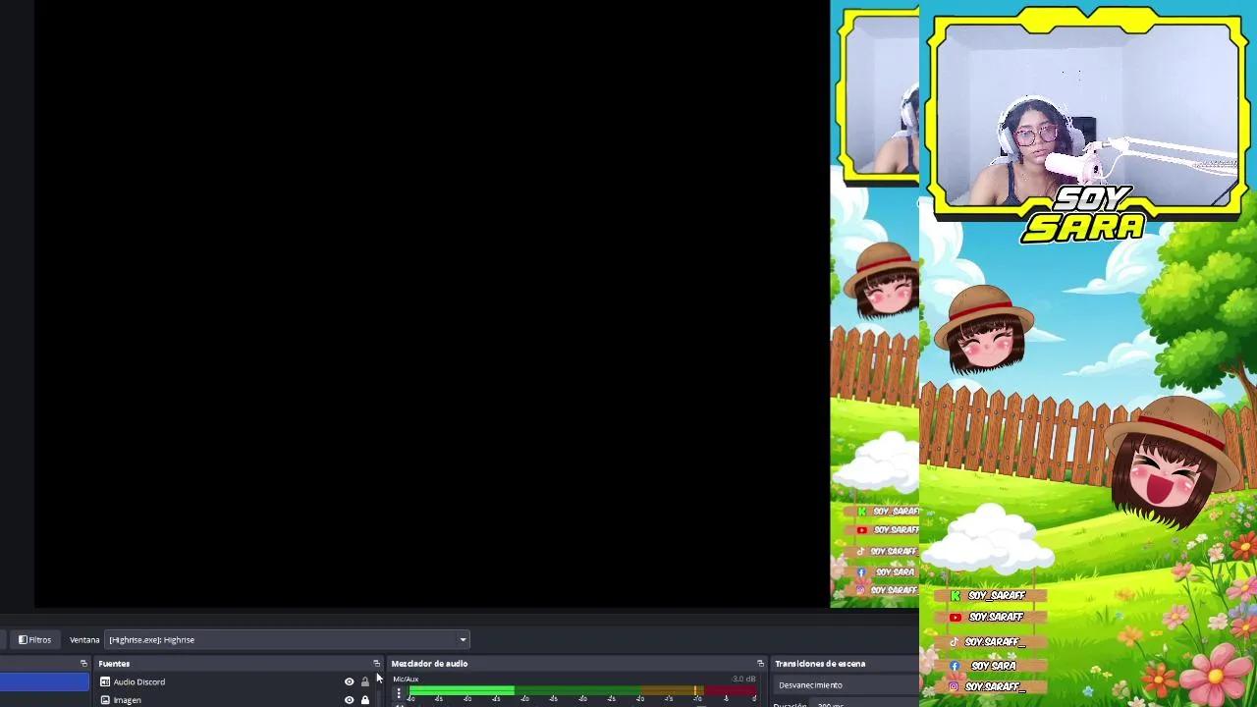Expand the Desvanecimiento transition dropdown
1257x707 pixels.
tap(847, 684)
